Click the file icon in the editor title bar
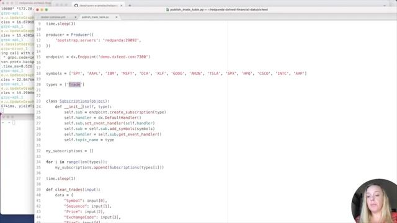The image size is (397, 223). [167, 10]
